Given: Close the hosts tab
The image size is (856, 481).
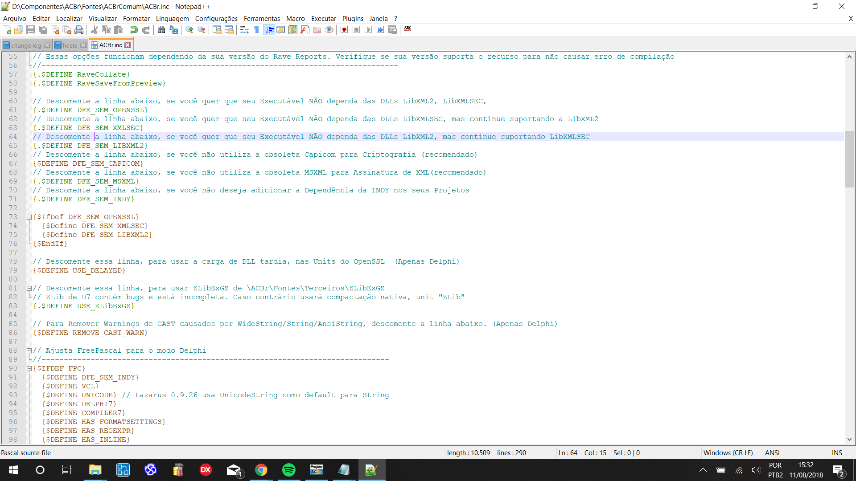Looking at the screenshot, I should tap(83, 45).
